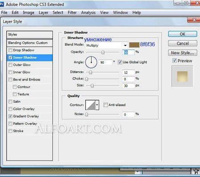Uncheck the Inner Shadow checkbox
This screenshot has height=177, width=200.
click(x=10, y=57)
